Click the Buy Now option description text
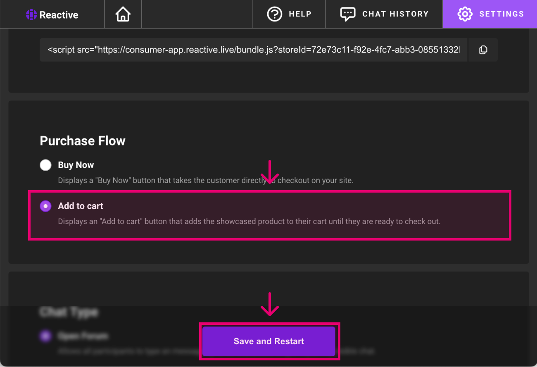Screen dimensions: 537x367 click(x=206, y=181)
